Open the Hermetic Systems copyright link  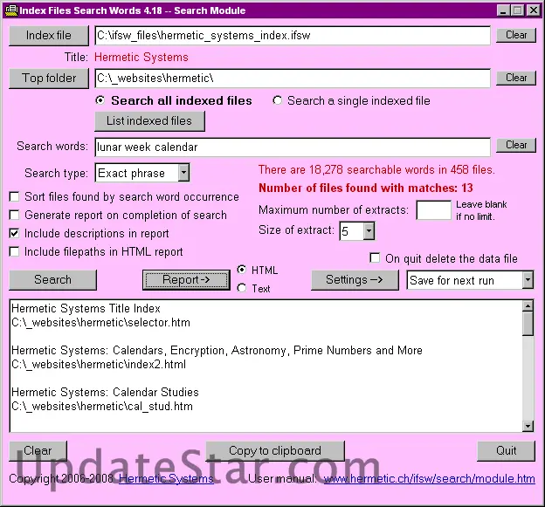point(166,479)
